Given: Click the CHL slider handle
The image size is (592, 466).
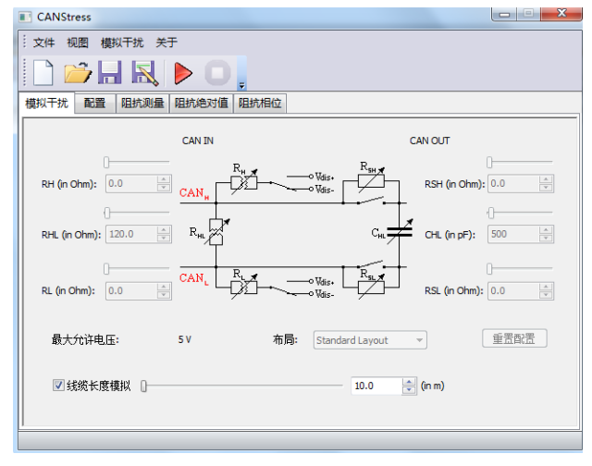Looking at the screenshot, I should 490,213.
